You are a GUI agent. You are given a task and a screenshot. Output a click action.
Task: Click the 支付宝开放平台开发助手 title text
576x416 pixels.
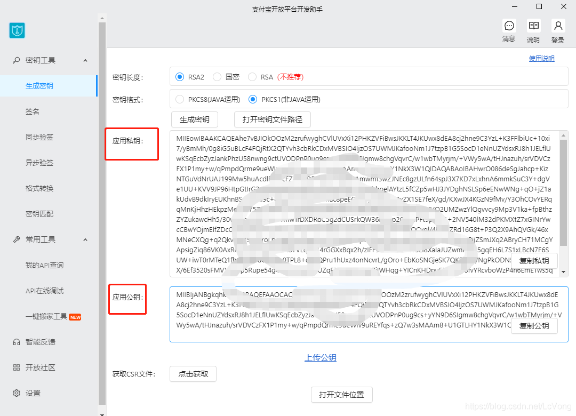coord(287,10)
